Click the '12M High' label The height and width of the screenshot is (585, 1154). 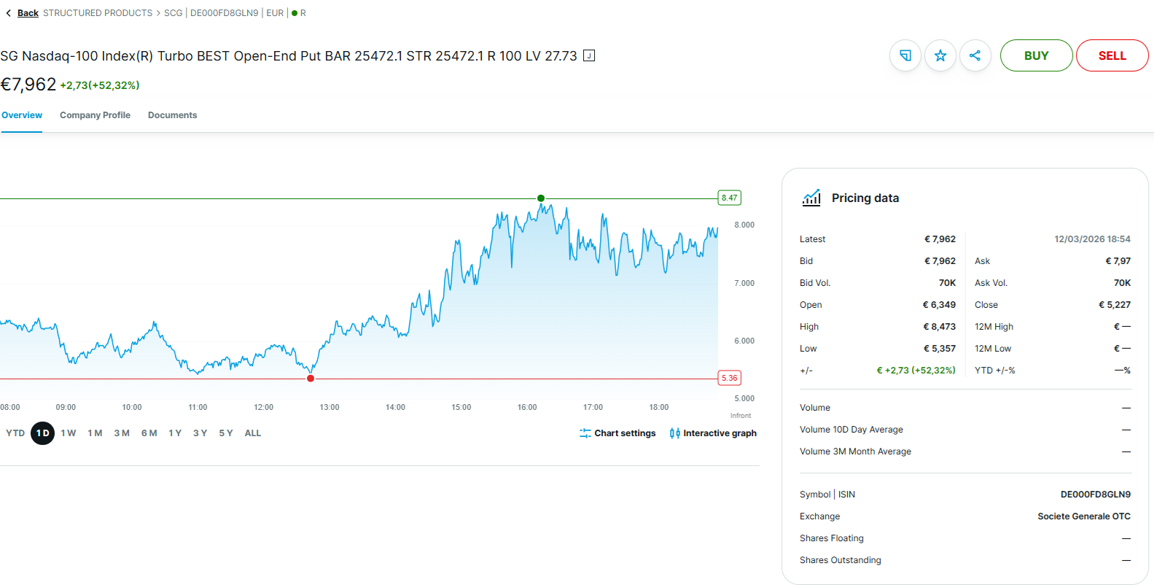(x=994, y=327)
